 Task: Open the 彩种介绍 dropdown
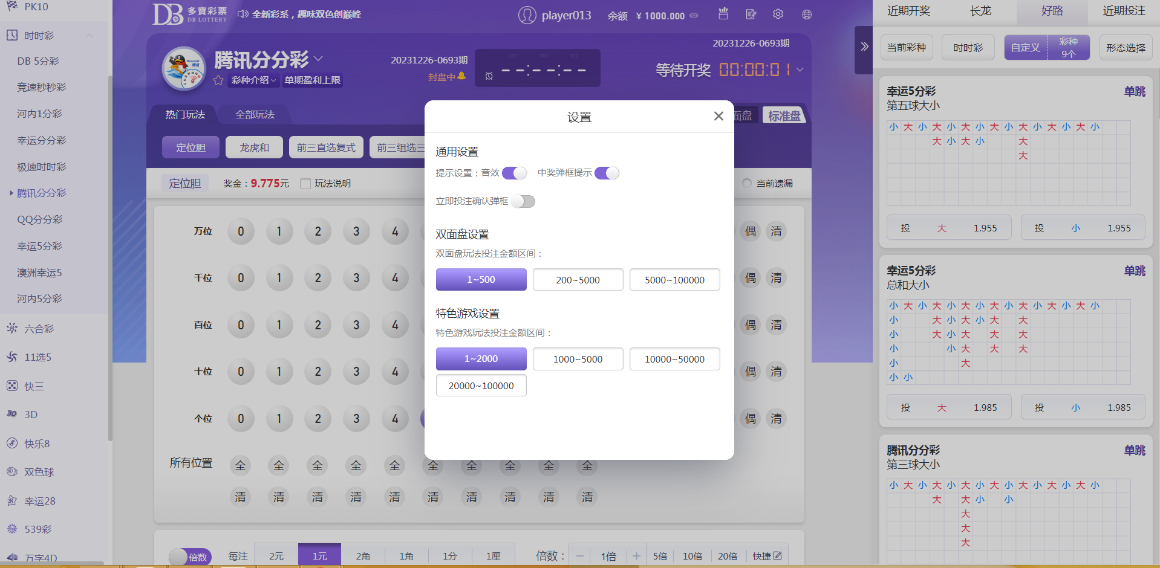click(x=253, y=80)
